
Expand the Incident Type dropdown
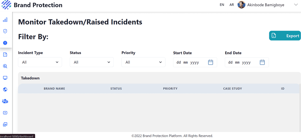coord(40,62)
